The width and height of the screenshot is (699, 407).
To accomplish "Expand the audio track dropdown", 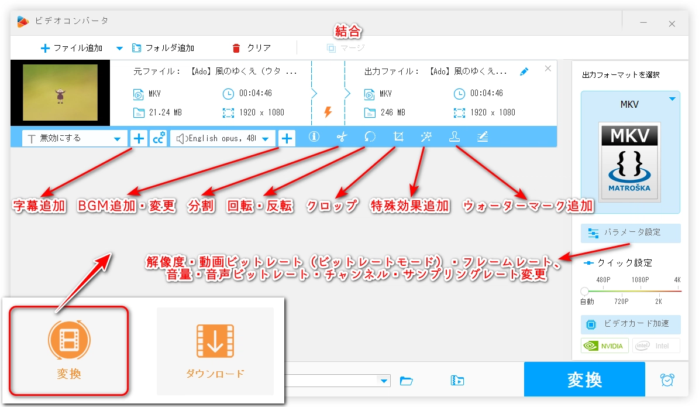I will 265,139.
